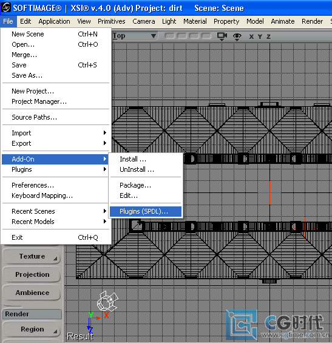
Task: Open the Model menu
Action: tap(255, 21)
